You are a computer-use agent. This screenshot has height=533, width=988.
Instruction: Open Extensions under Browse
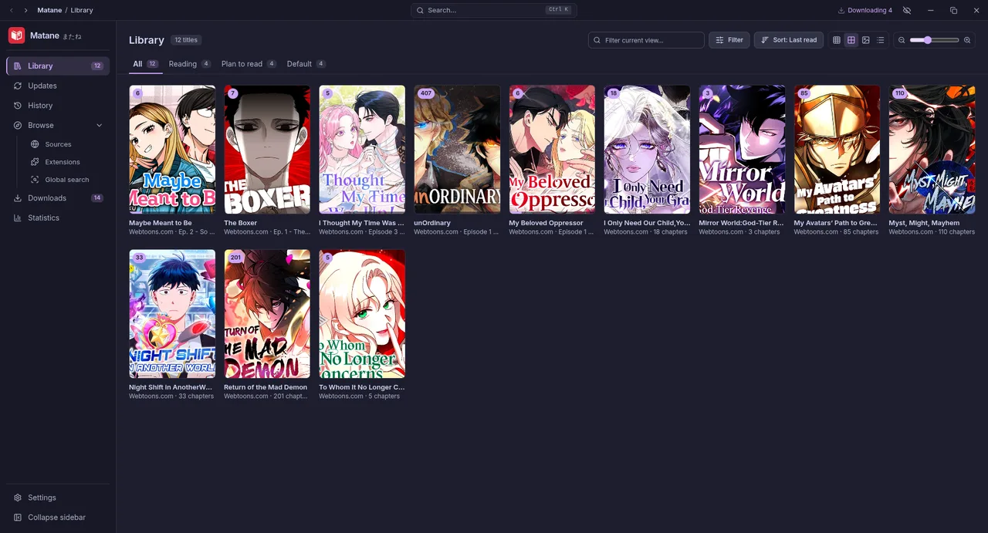(x=66, y=162)
